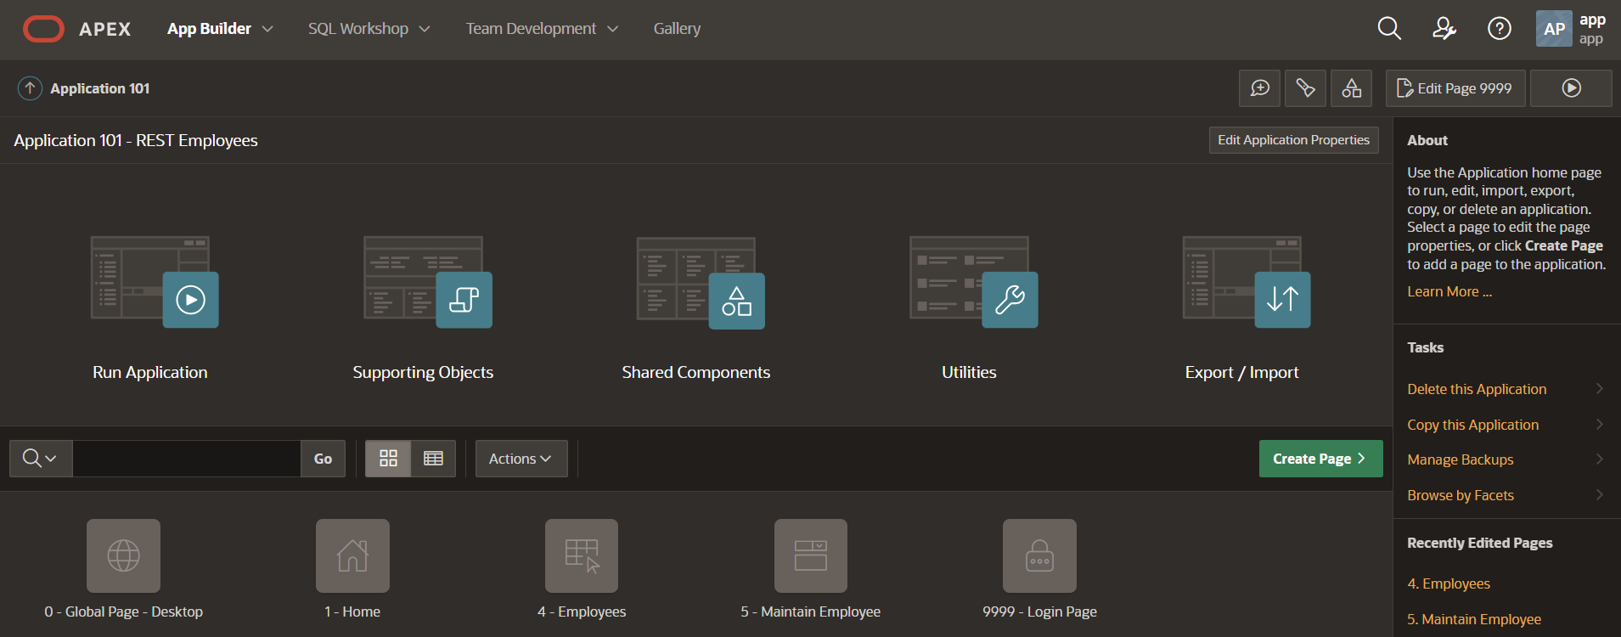Open the Supporting Objects icon

(x=428, y=282)
